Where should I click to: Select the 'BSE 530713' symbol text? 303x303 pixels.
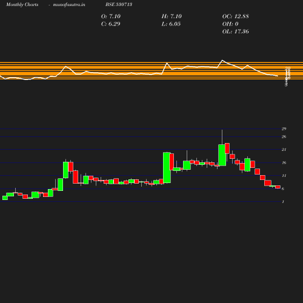(x=119, y=4)
